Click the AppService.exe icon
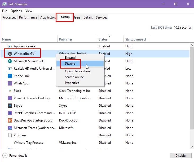 pos(10,46)
